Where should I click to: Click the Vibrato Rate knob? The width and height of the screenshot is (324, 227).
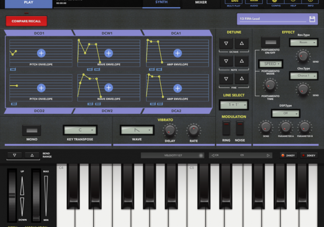point(194,130)
